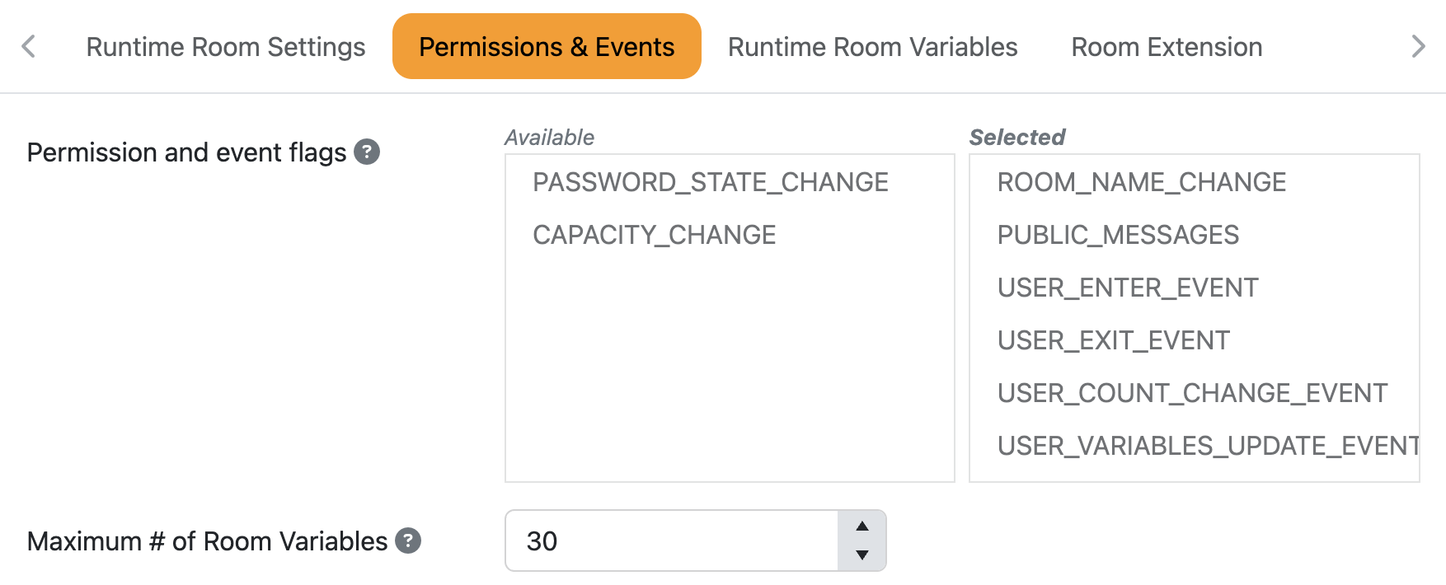Image resolution: width=1446 pixels, height=585 pixels.
Task: Select ROOM_NAME_CHANGE in the Selected list
Action: pyautogui.click(x=1141, y=182)
